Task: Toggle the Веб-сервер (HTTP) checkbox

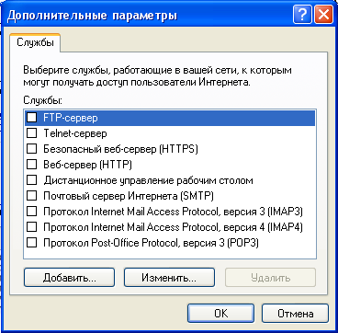Action: click(x=31, y=165)
